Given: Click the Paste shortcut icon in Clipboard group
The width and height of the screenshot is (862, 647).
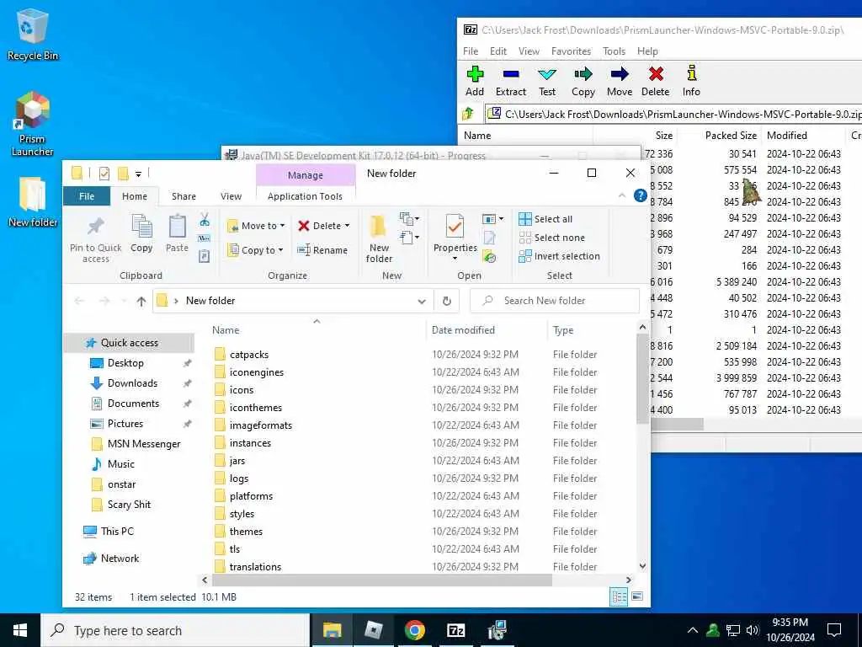Looking at the screenshot, I should (x=205, y=256).
